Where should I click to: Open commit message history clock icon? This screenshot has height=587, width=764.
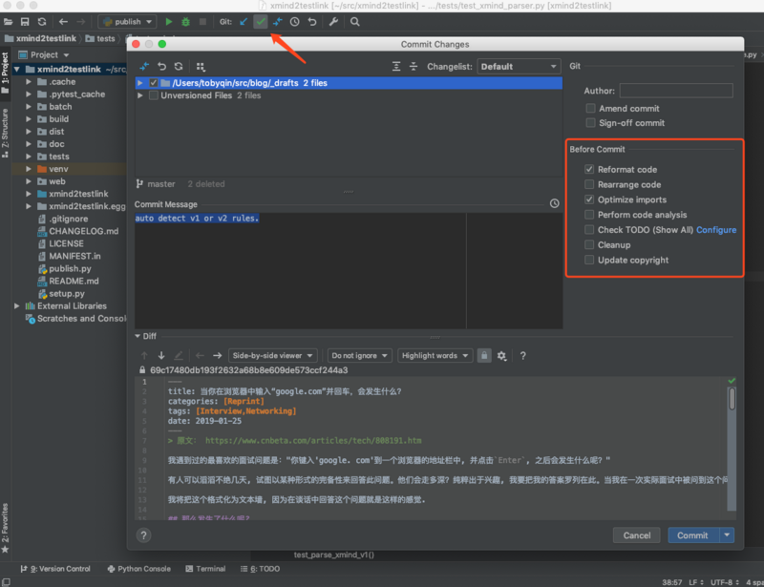(555, 203)
